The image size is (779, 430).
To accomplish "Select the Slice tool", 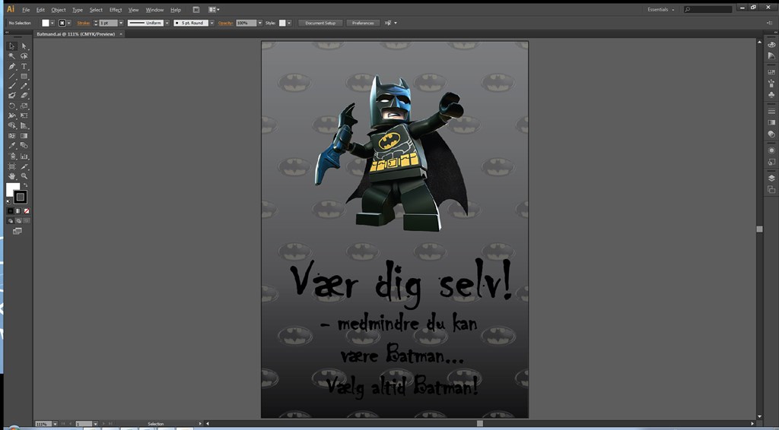I will tap(24, 166).
